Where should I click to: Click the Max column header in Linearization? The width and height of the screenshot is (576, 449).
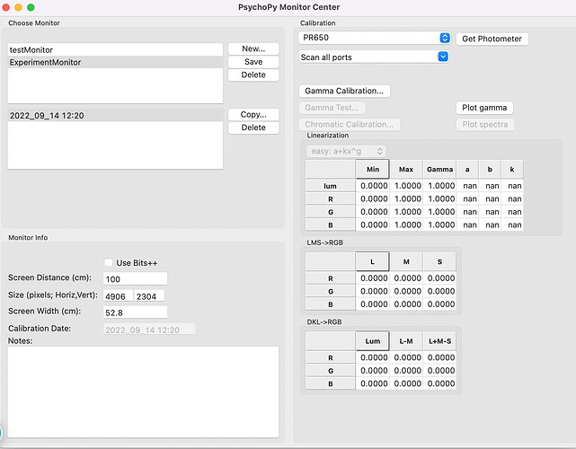point(406,169)
